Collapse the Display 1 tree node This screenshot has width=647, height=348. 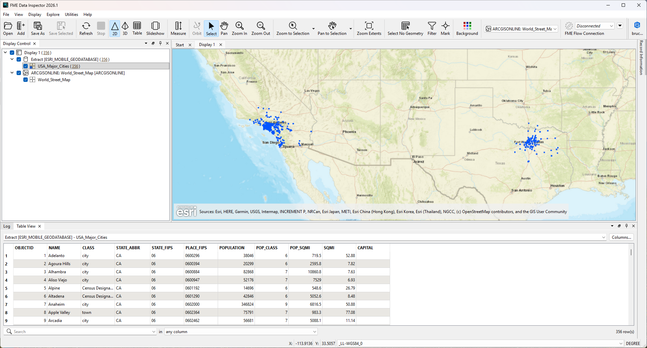pyautogui.click(x=5, y=52)
